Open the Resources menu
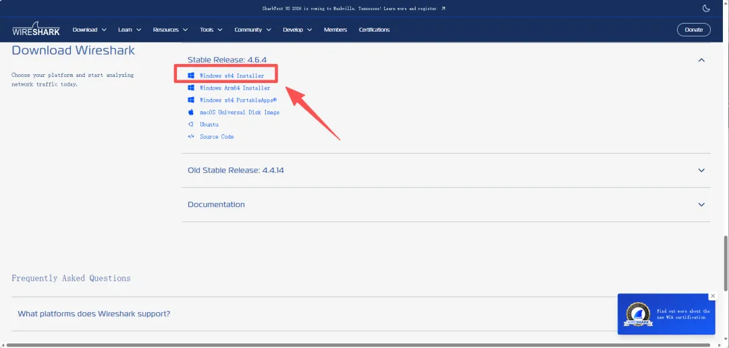729x348 pixels. 170,30
